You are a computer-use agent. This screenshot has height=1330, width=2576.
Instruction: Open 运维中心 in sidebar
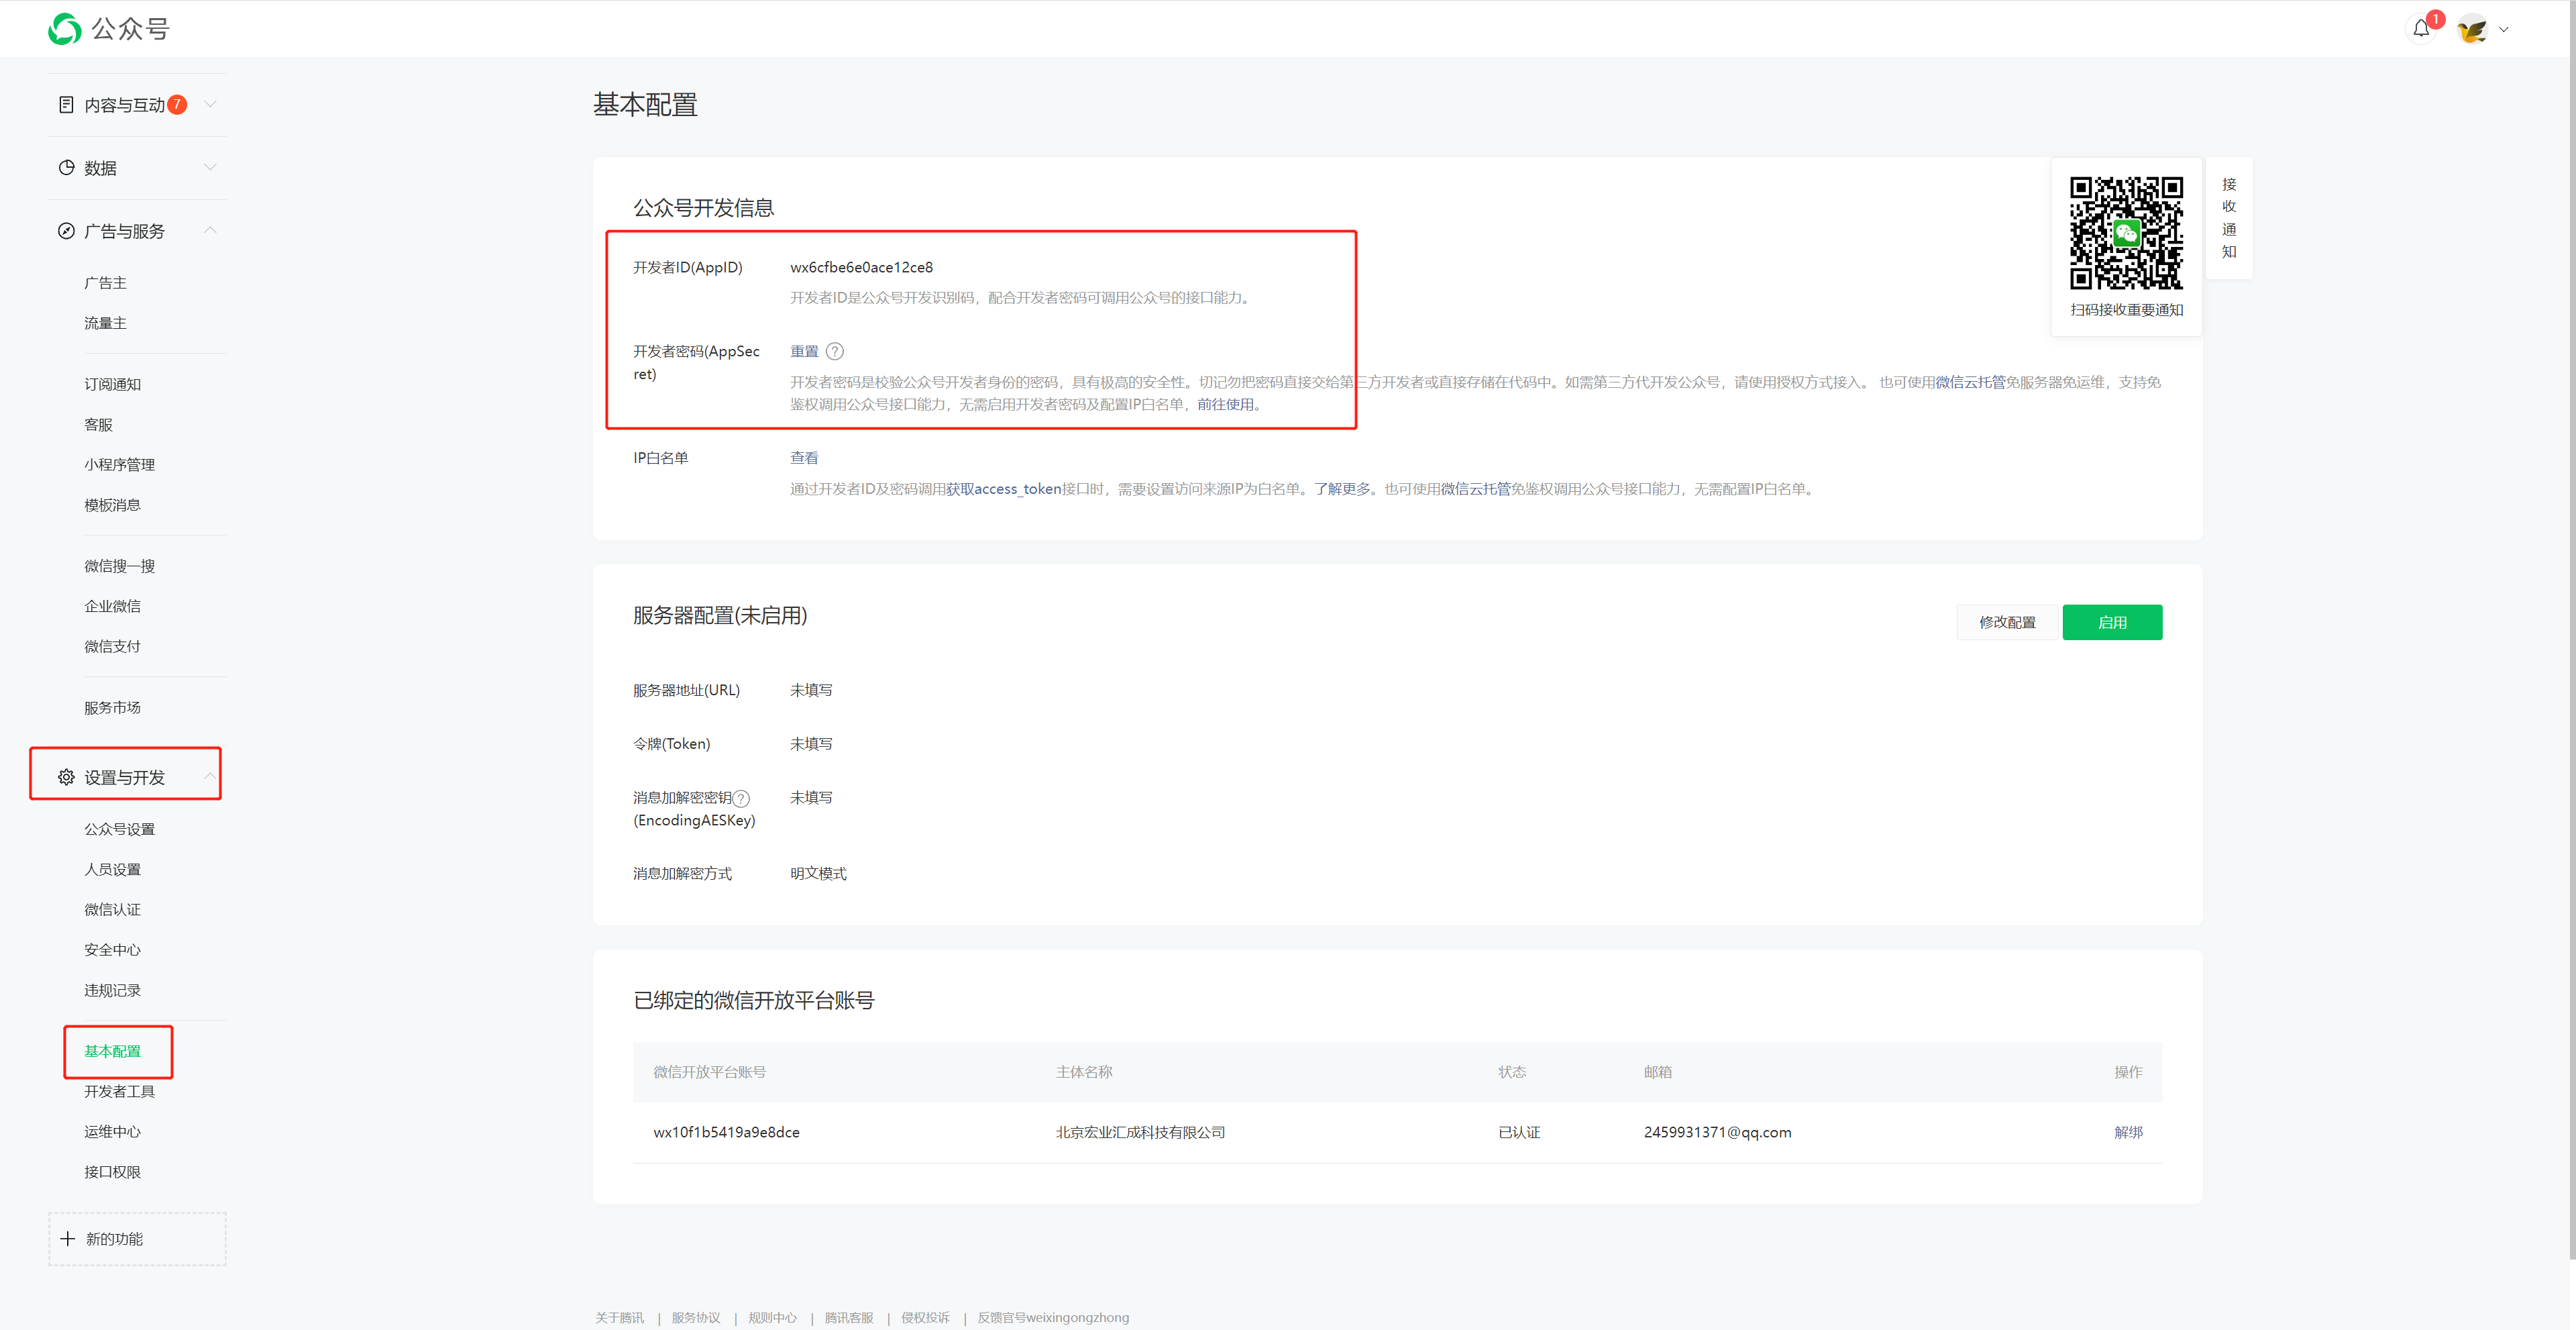tap(112, 1132)
